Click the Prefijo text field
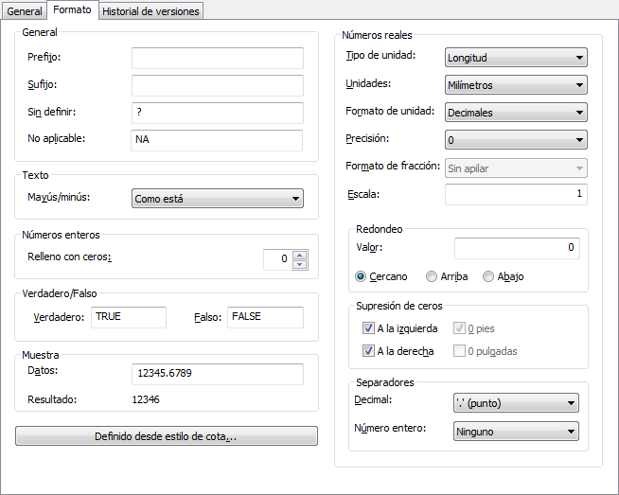 [x=217, y=58]
